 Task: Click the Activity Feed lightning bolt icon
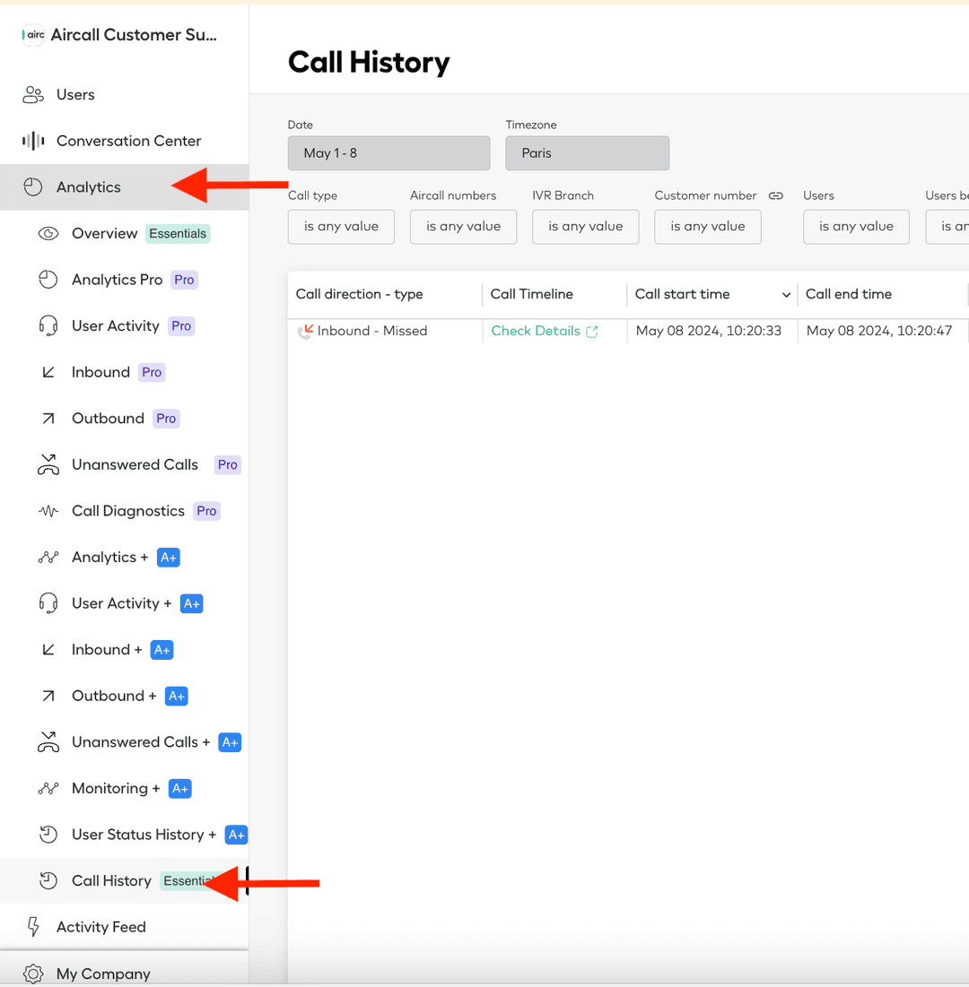click(33, 927)
